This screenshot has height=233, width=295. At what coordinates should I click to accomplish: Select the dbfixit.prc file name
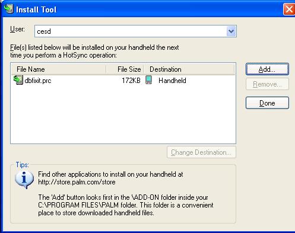[38, 81]
